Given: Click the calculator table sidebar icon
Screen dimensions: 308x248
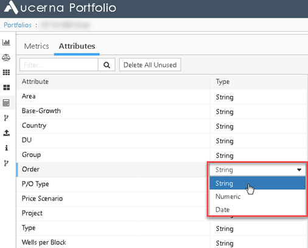Looking at the screenshot, I should [x=6, y=103].
